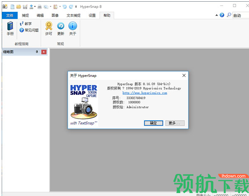
Task: Click the upload icon in quick access toolbar
Action: pos(31,6)
